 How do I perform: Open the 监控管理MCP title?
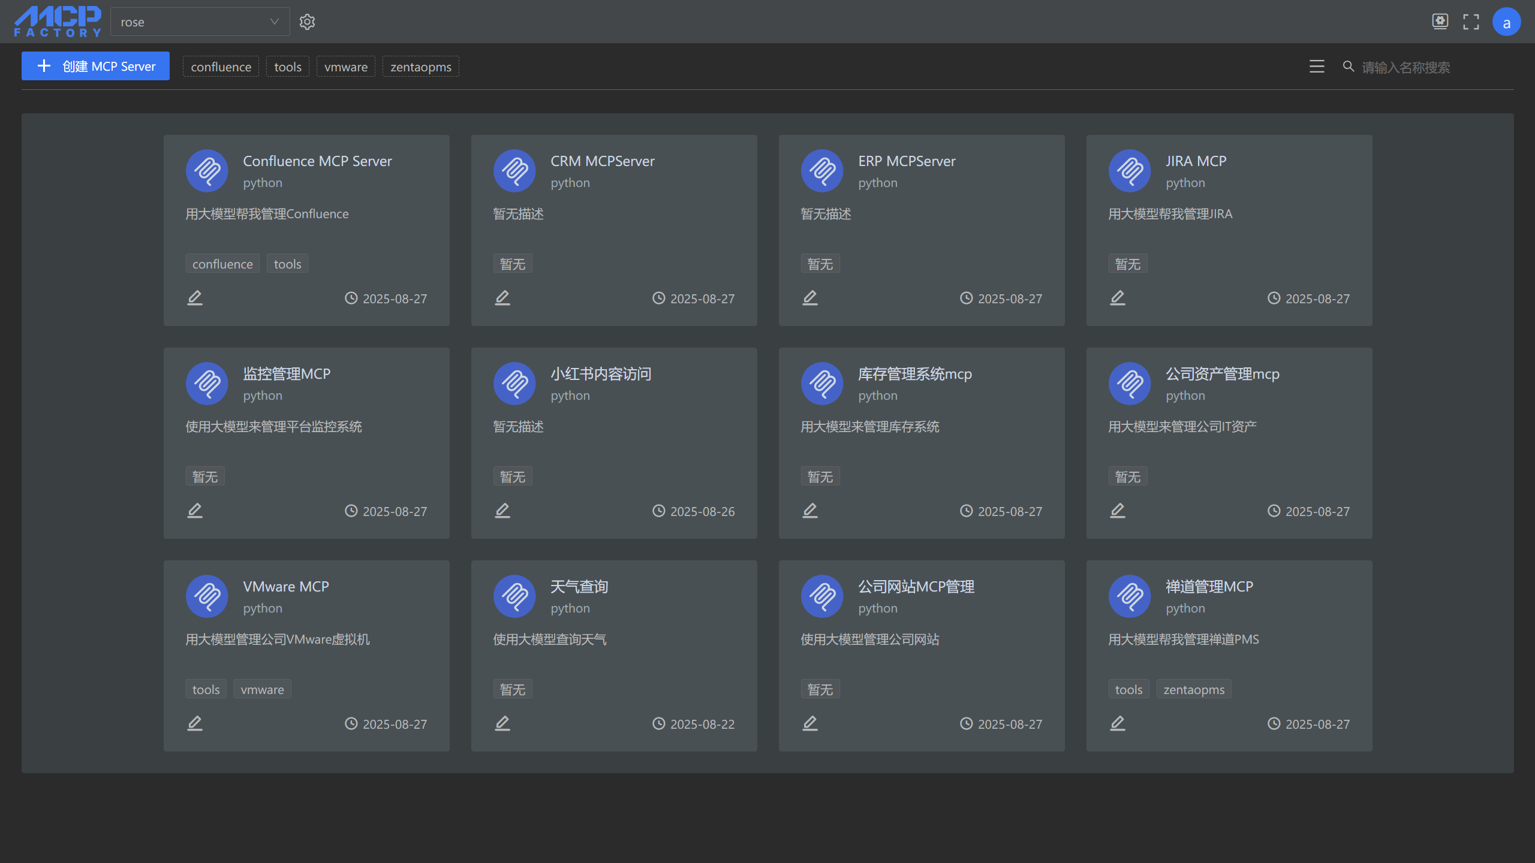(x=287, y=374)
